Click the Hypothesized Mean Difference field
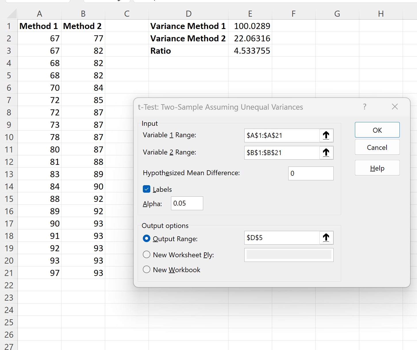 click(x=310, y=173)
